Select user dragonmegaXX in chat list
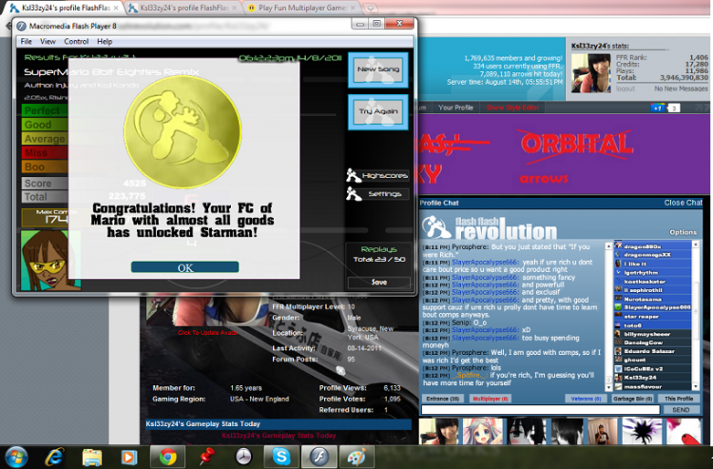The height and width of the screenshot is (469, 713). pyautogui.click(x=652, y=255)
